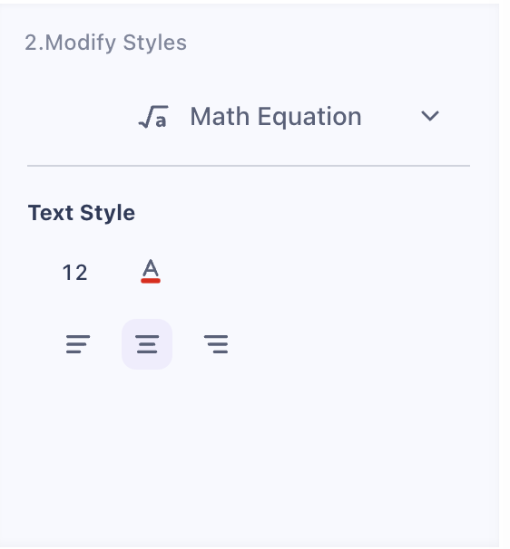
Task: Open font size selector showing 12
Action: pos(74,273)
